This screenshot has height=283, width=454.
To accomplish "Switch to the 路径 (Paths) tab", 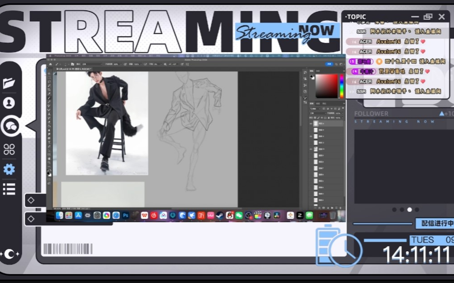I will point(324,104).
